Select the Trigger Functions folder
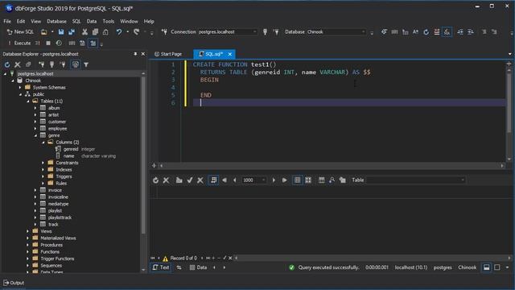 click(x=57, y=259)
